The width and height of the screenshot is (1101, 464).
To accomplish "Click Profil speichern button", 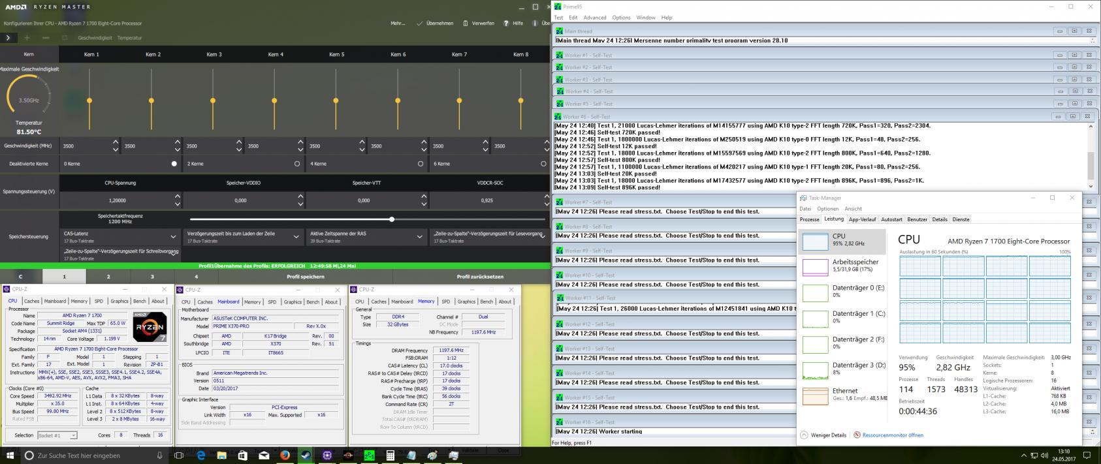I will pos(306,277).
